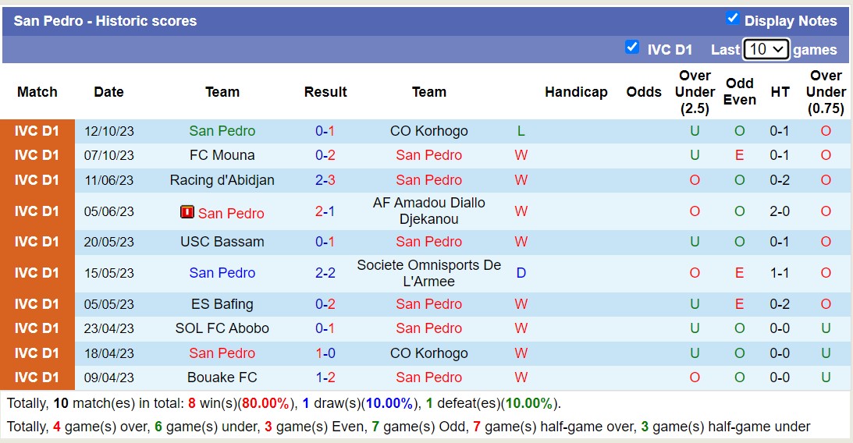The image size is (853, 443).
Task: Open CO Korhogo team on 12/10/23
Action: click(428, 131)
